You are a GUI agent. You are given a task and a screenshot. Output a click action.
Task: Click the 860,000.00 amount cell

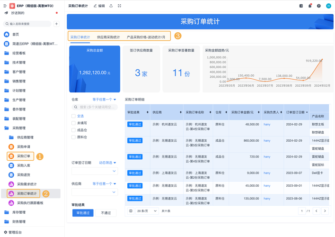coord(251,141)
